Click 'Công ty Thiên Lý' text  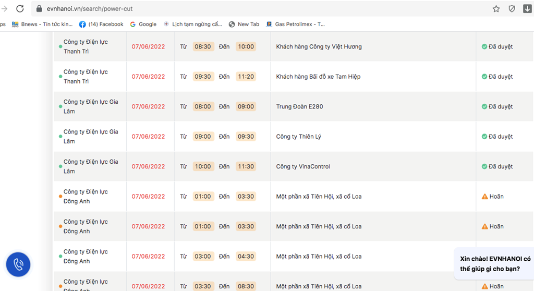click(298, 137)
